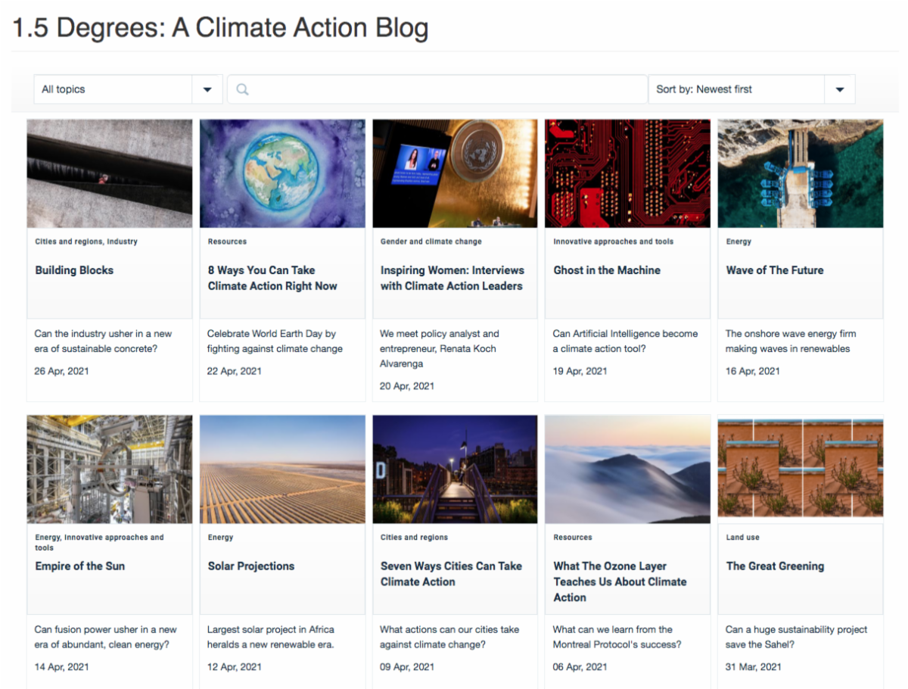This screenshot has height=689, width=908.
Task: Read Seven Ways Cities Can Take Climate Action
Action: coord(451,574)
